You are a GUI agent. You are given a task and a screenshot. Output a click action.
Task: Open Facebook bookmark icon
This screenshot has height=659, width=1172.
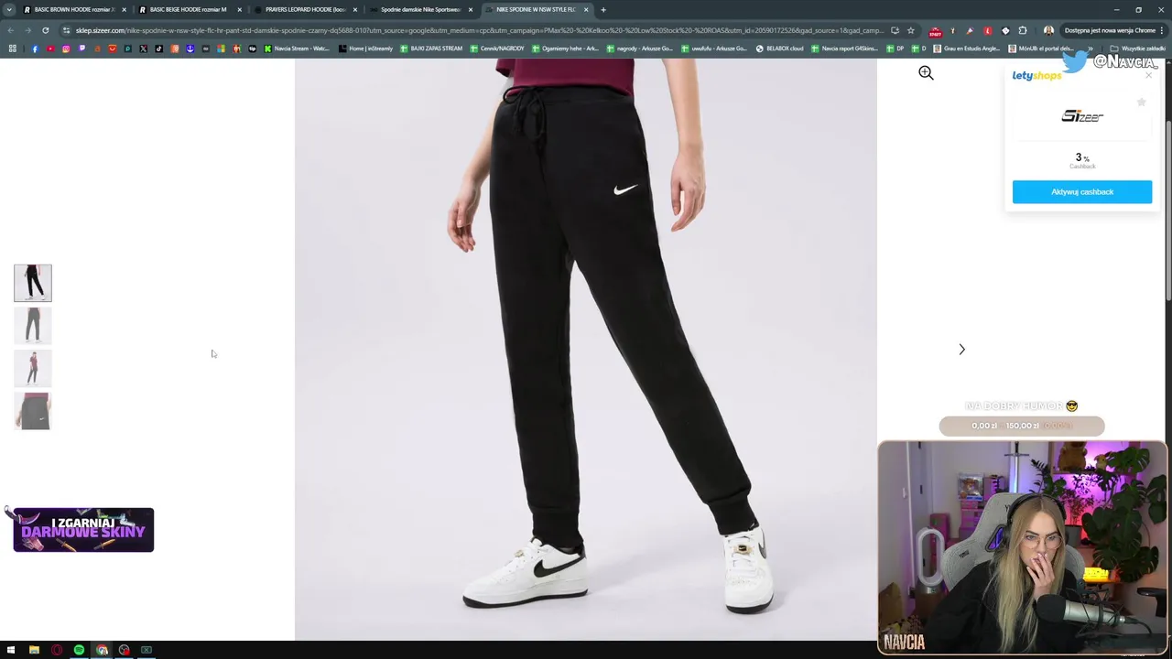35,49
